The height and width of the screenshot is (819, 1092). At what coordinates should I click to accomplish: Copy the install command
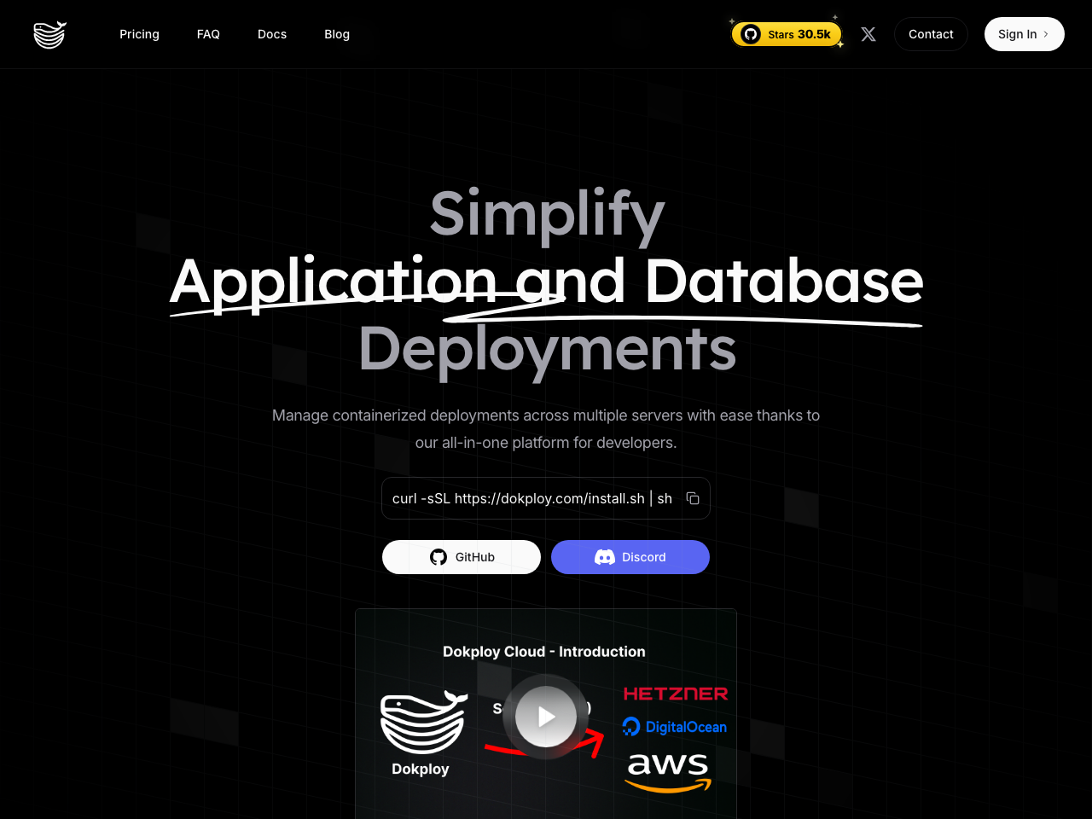693,498
